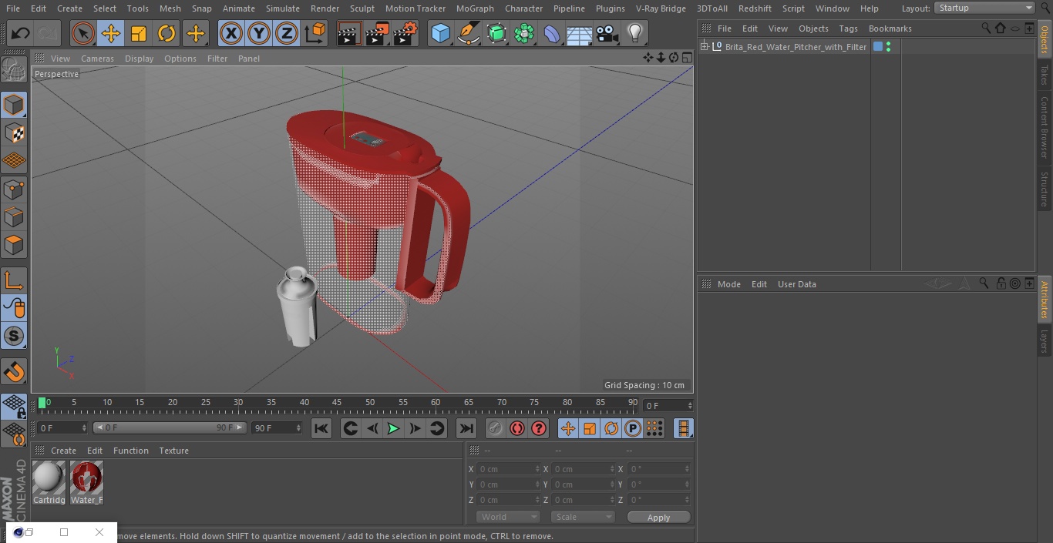Image resolution: width=1053 pixels, height=543 pixels.
Task: Click the attributes lock icon
Action: [x=1001, y=284]
